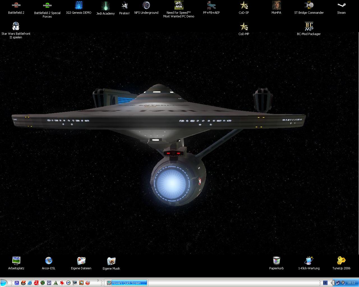Click the monitor picture quick launch icon

point(75,283)
